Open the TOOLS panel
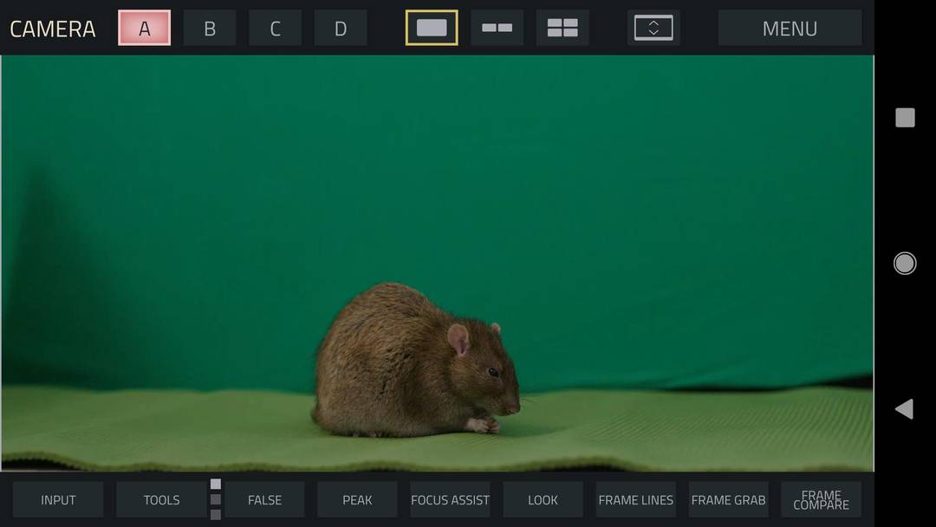 (x=161, y=499)
